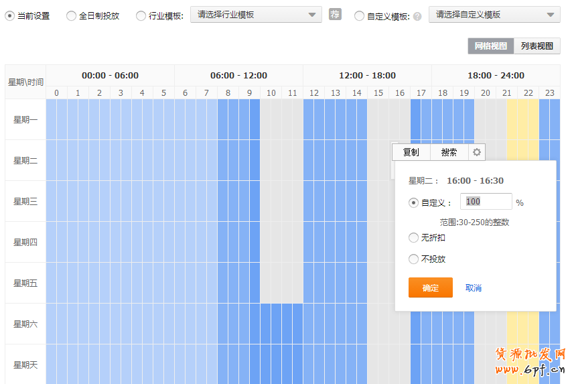Open the 请选择行业模板 dropdown

tap(256, 15)
